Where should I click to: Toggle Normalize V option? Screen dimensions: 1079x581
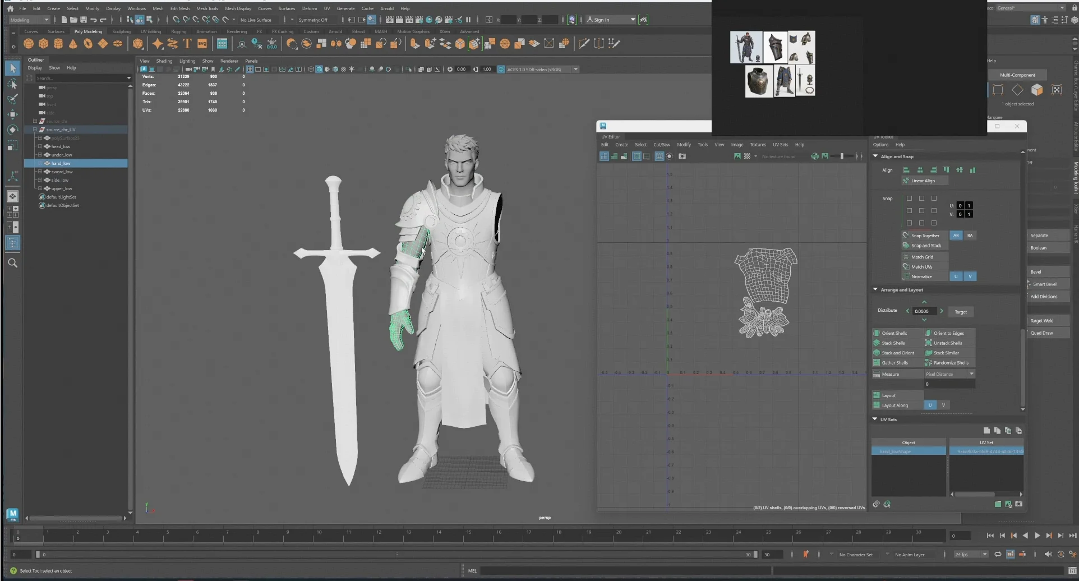[970, 276]
